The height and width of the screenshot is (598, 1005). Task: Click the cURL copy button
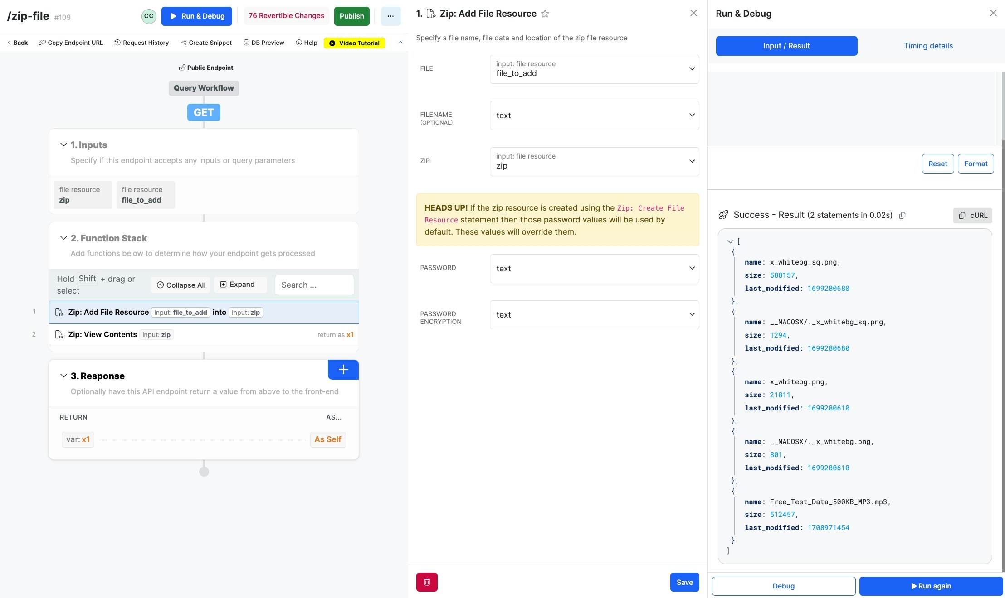pyautogui.click(x=972, y=216)
